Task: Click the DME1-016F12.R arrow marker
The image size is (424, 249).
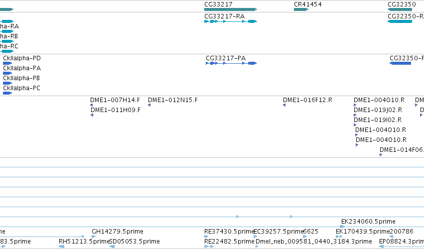Action: coord(284,105)
